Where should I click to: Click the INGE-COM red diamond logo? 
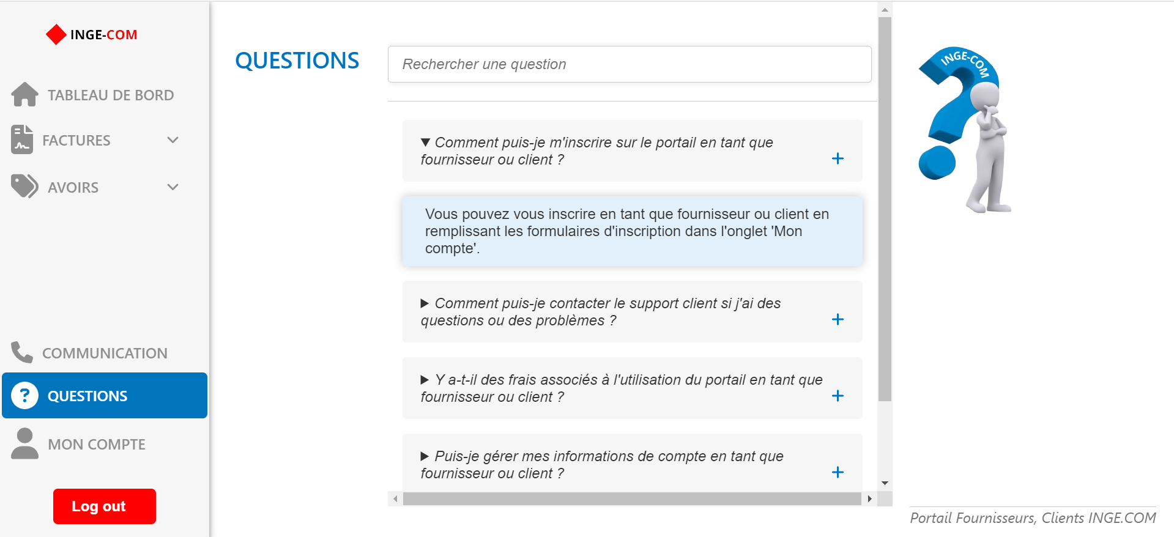pos(56,35)
